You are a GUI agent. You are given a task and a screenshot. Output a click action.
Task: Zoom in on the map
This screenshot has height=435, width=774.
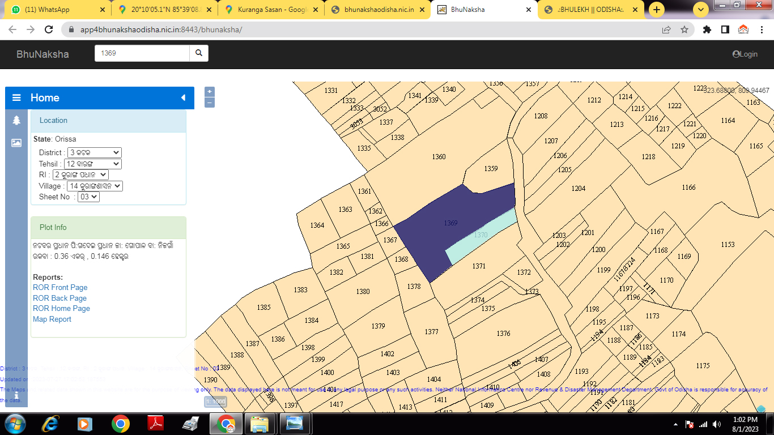210,92
